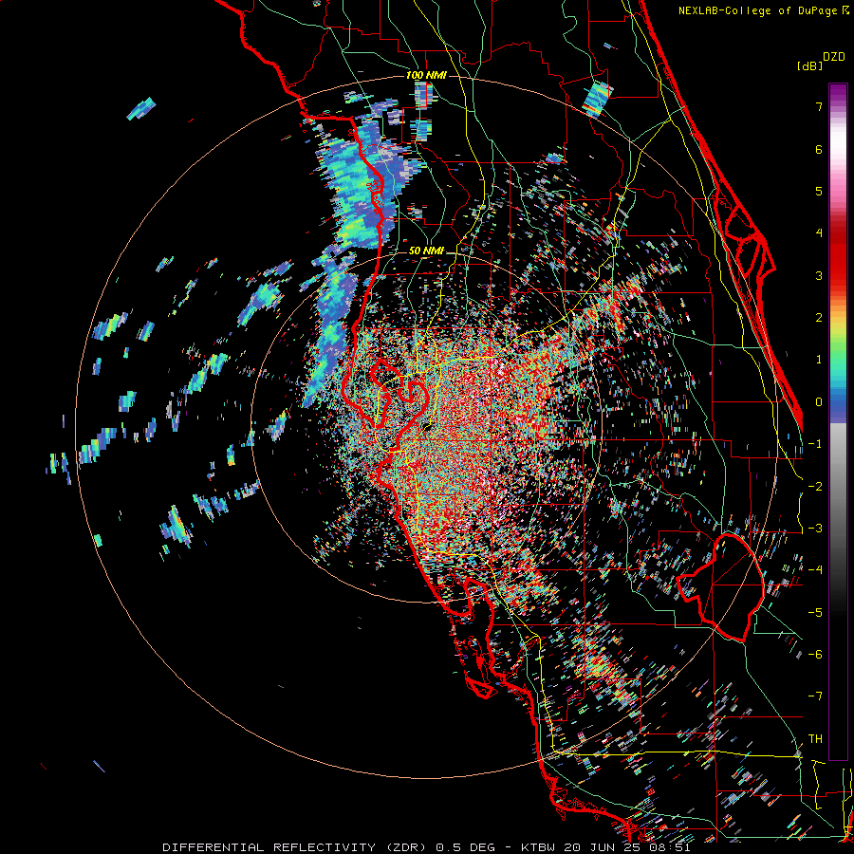Click the -4 dB scale label
Image resolution: width=854 pixels, height=854 pixels.
(815, 570)
